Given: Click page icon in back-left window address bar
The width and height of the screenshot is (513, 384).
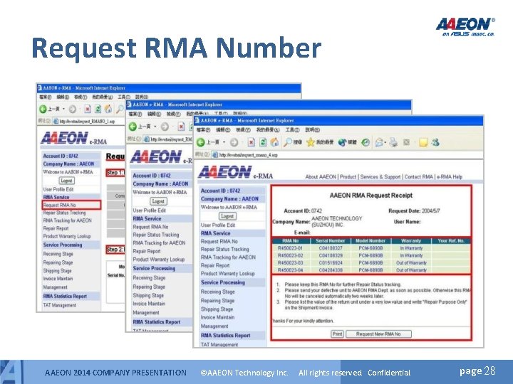Looking at the screenshot, I should point(56,121).
